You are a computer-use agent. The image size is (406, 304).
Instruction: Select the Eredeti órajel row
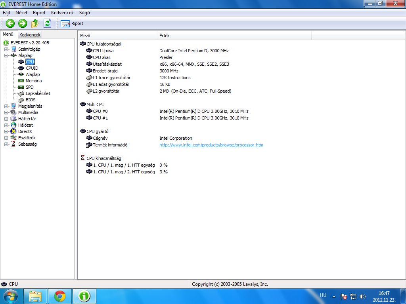click(x=132, y=71)
